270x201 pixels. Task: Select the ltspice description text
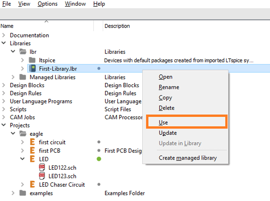pos(179,60)
